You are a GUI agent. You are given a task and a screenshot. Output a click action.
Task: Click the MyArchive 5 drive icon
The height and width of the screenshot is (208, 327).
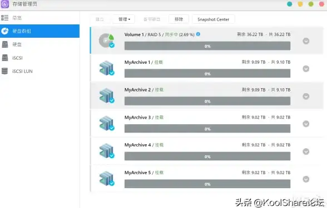[x=107, y=178]
